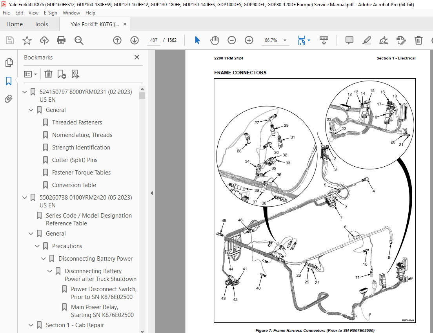Image resolution: width=433 pixels, height=333 pixels.
Task: Collapse Precautions bookmark chevron
Action: 37,246
